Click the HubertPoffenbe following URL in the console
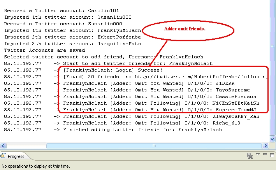276x170 pixels. [201, 77]
